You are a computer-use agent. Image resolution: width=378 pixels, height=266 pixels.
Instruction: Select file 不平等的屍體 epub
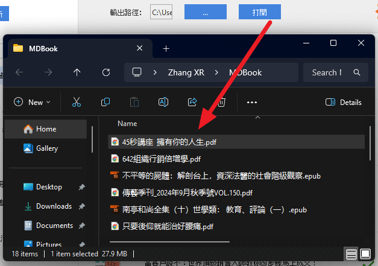pyautogui.click(x=236, y=176)
